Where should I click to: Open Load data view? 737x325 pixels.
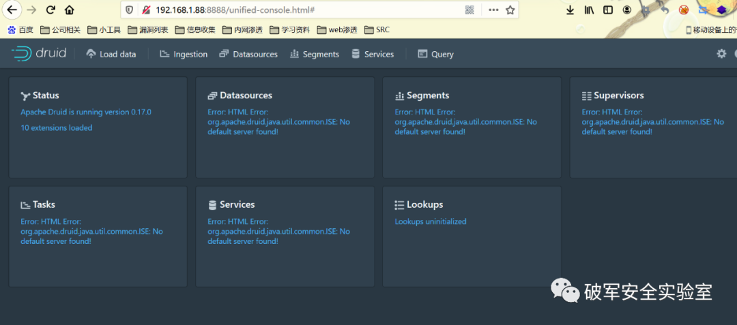[111, 54]
